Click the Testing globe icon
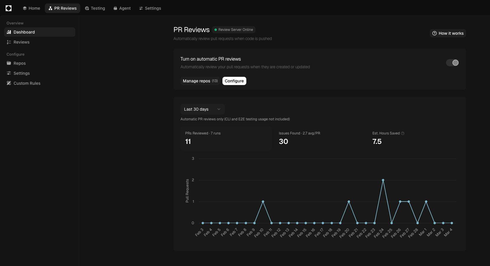This screenshot has height=266, width=490. tap(87, 8)
